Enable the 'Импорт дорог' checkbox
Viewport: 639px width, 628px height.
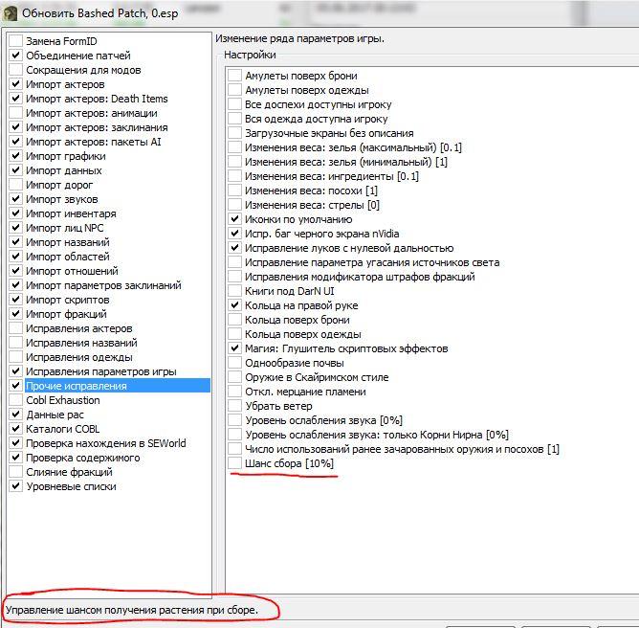pos(15,185)
